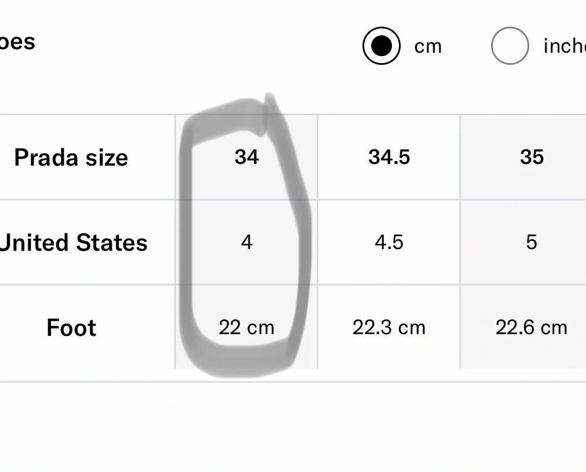Select the cm radio button
The width and height of the screenshot is (586, 472).
(x=381, y=46)
